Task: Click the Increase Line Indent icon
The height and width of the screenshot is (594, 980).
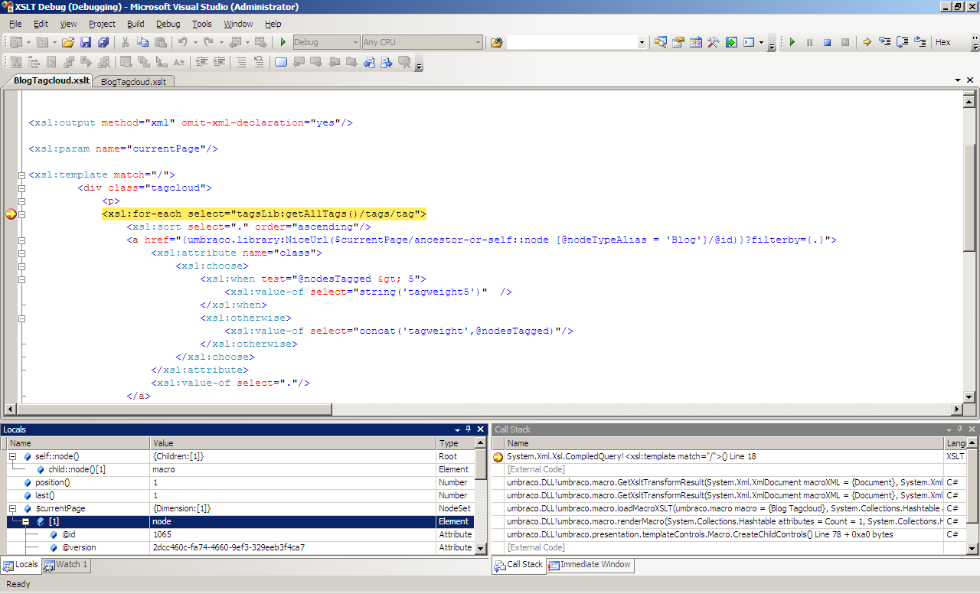Action: tap(219, 62)
